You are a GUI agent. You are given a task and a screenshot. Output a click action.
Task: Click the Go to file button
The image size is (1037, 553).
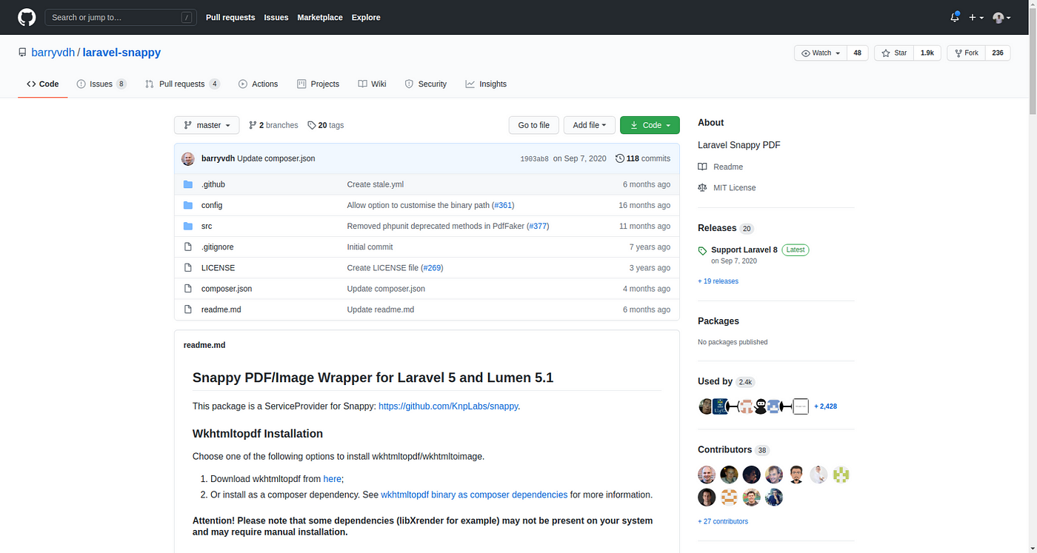[x=533, y=125]
